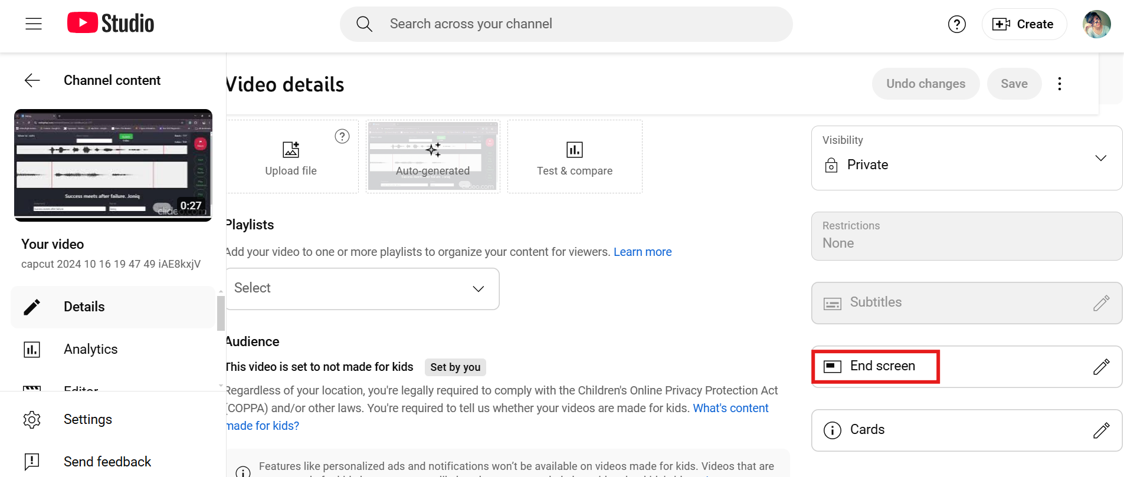This screenshot has width=1124, height=477.
Task: Select the Auto-generated thumbnail option
Action: 432,156
